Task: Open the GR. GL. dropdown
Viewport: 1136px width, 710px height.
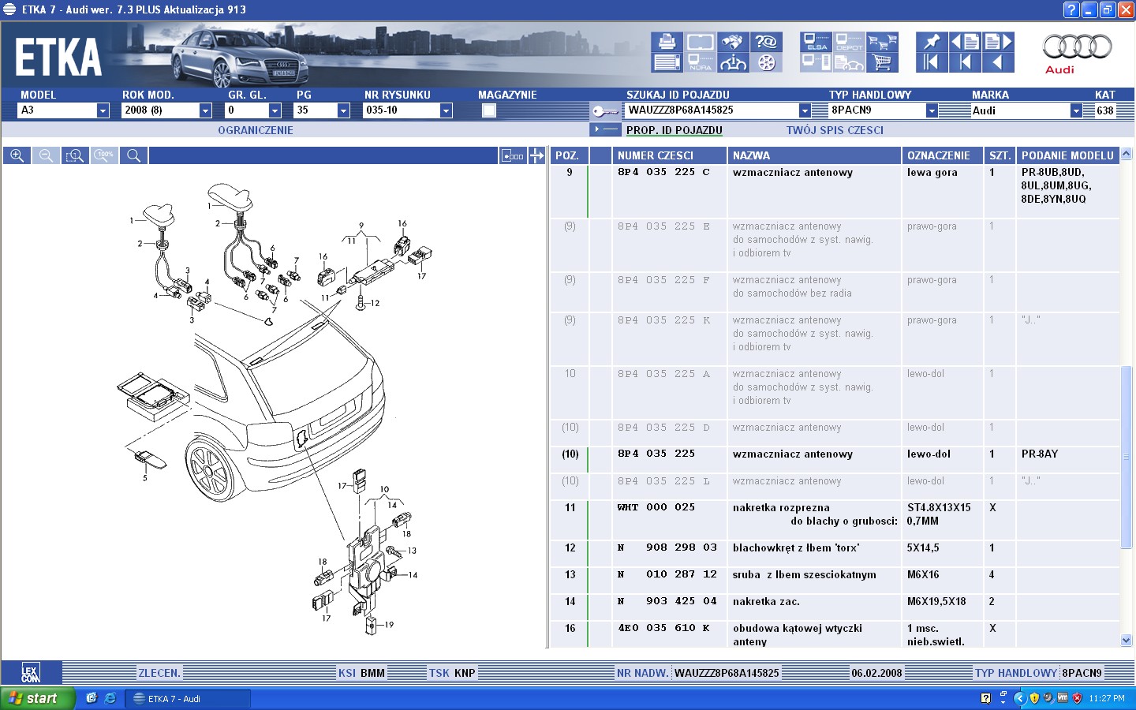Action: pos(275,110)
